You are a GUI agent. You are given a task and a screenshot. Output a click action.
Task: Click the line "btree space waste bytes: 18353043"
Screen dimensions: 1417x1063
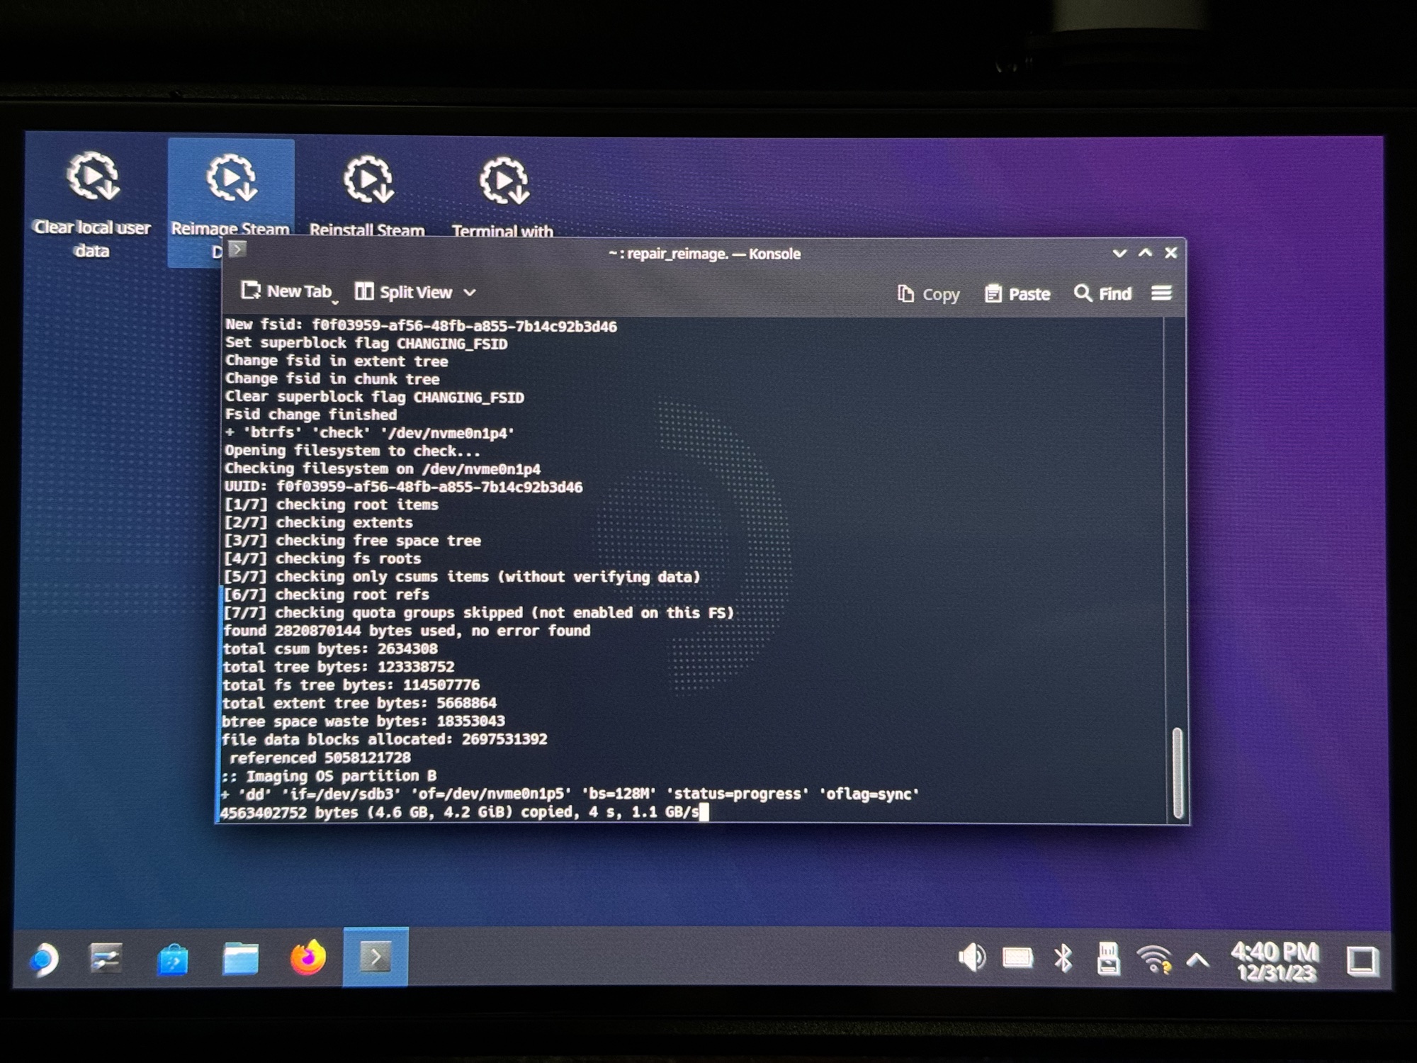[x=363, y=721]
